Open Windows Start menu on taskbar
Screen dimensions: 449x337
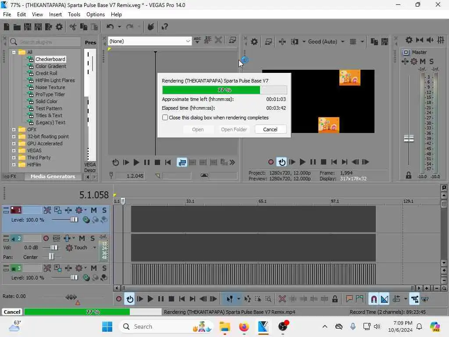(107, 326)
